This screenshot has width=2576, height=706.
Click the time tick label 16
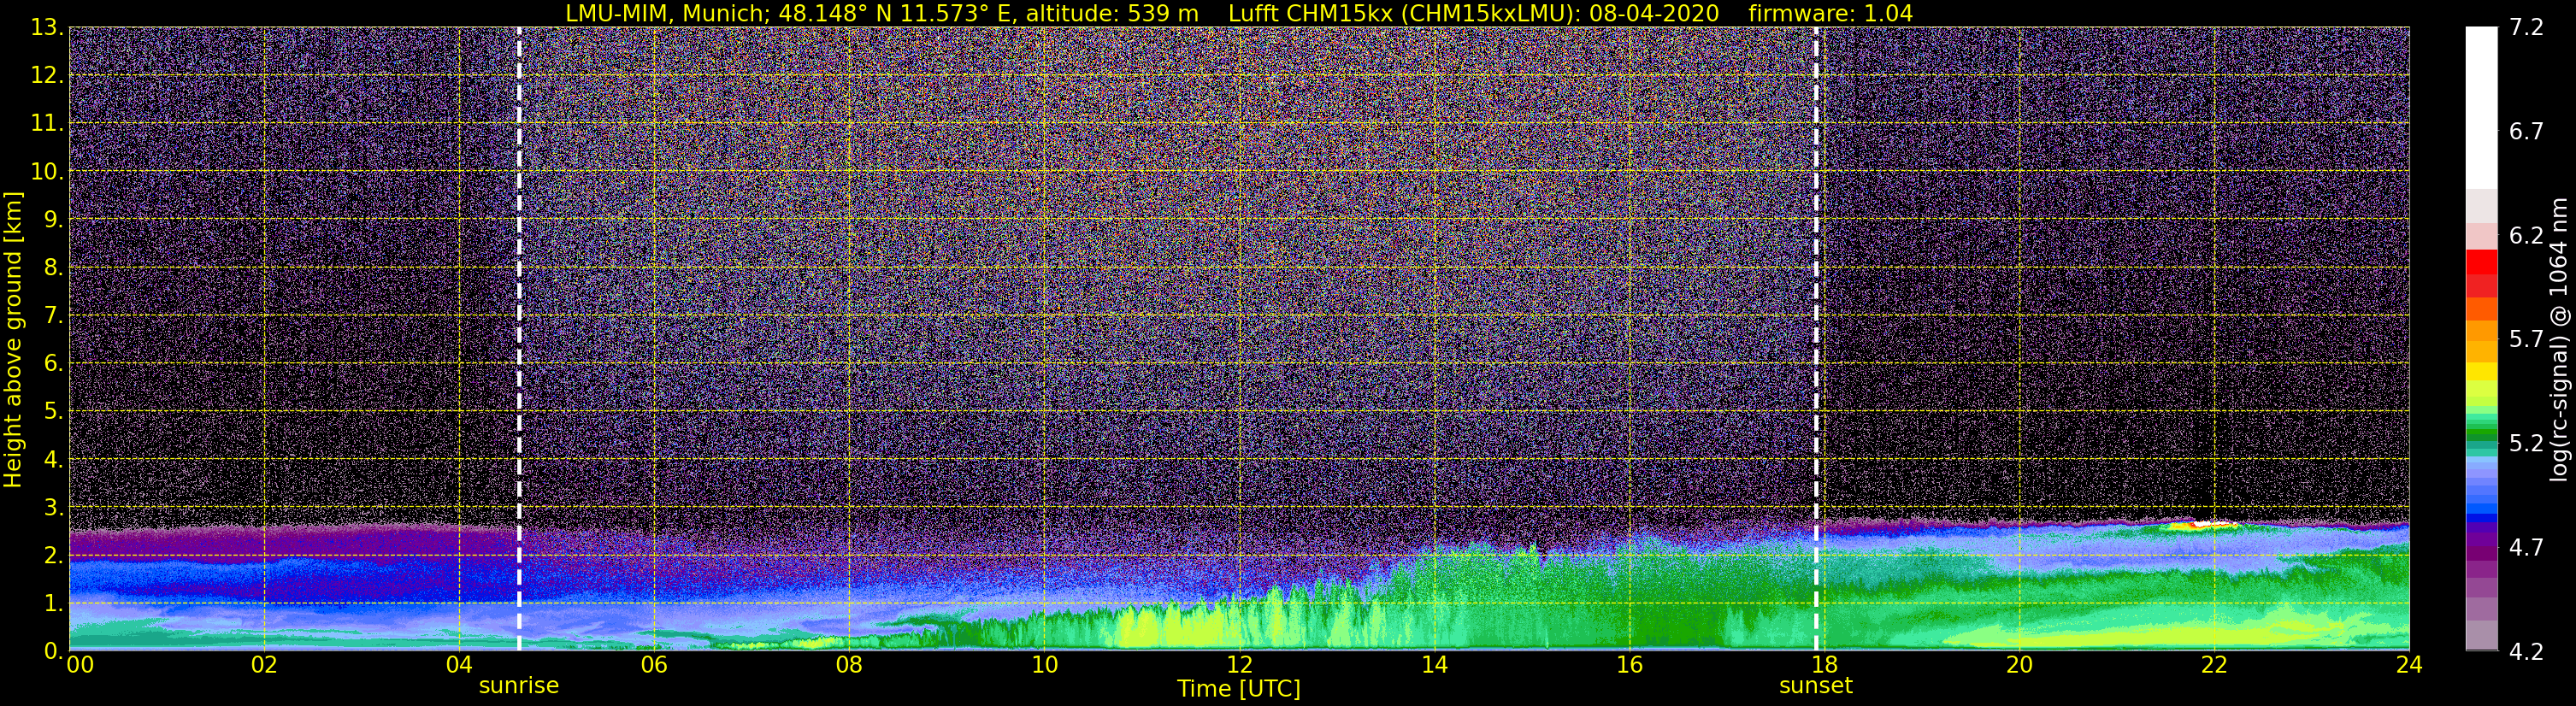1629,665
